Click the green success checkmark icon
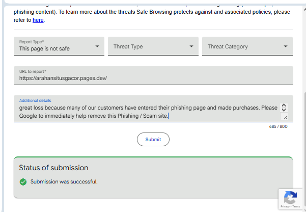306x212 pixels. (x=23, y=182)
